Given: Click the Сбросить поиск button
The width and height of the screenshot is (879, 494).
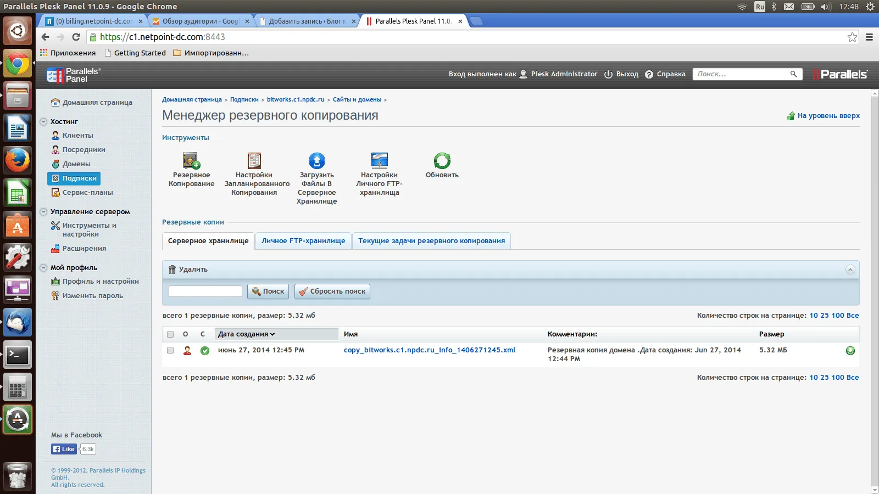Looking at the screenshot, I should [x=332, y=291].
